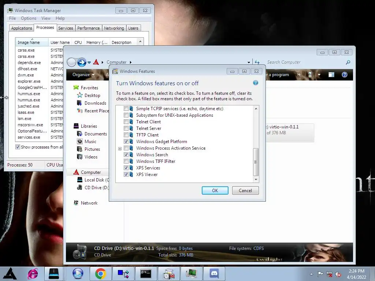Open the view options dropdown arrow
This screenshot has width=375, height=281.
coord(319,75)
